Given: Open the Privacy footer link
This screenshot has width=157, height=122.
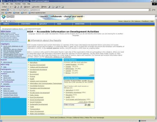Looking at the screenshot, I should pyautogui.click(x=69, y=118).
